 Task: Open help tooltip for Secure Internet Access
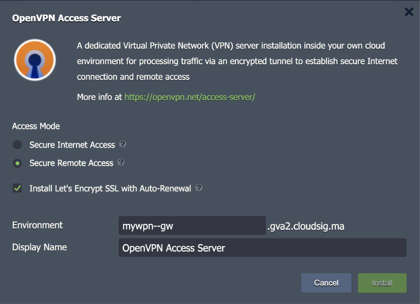(x=123, y=144)
